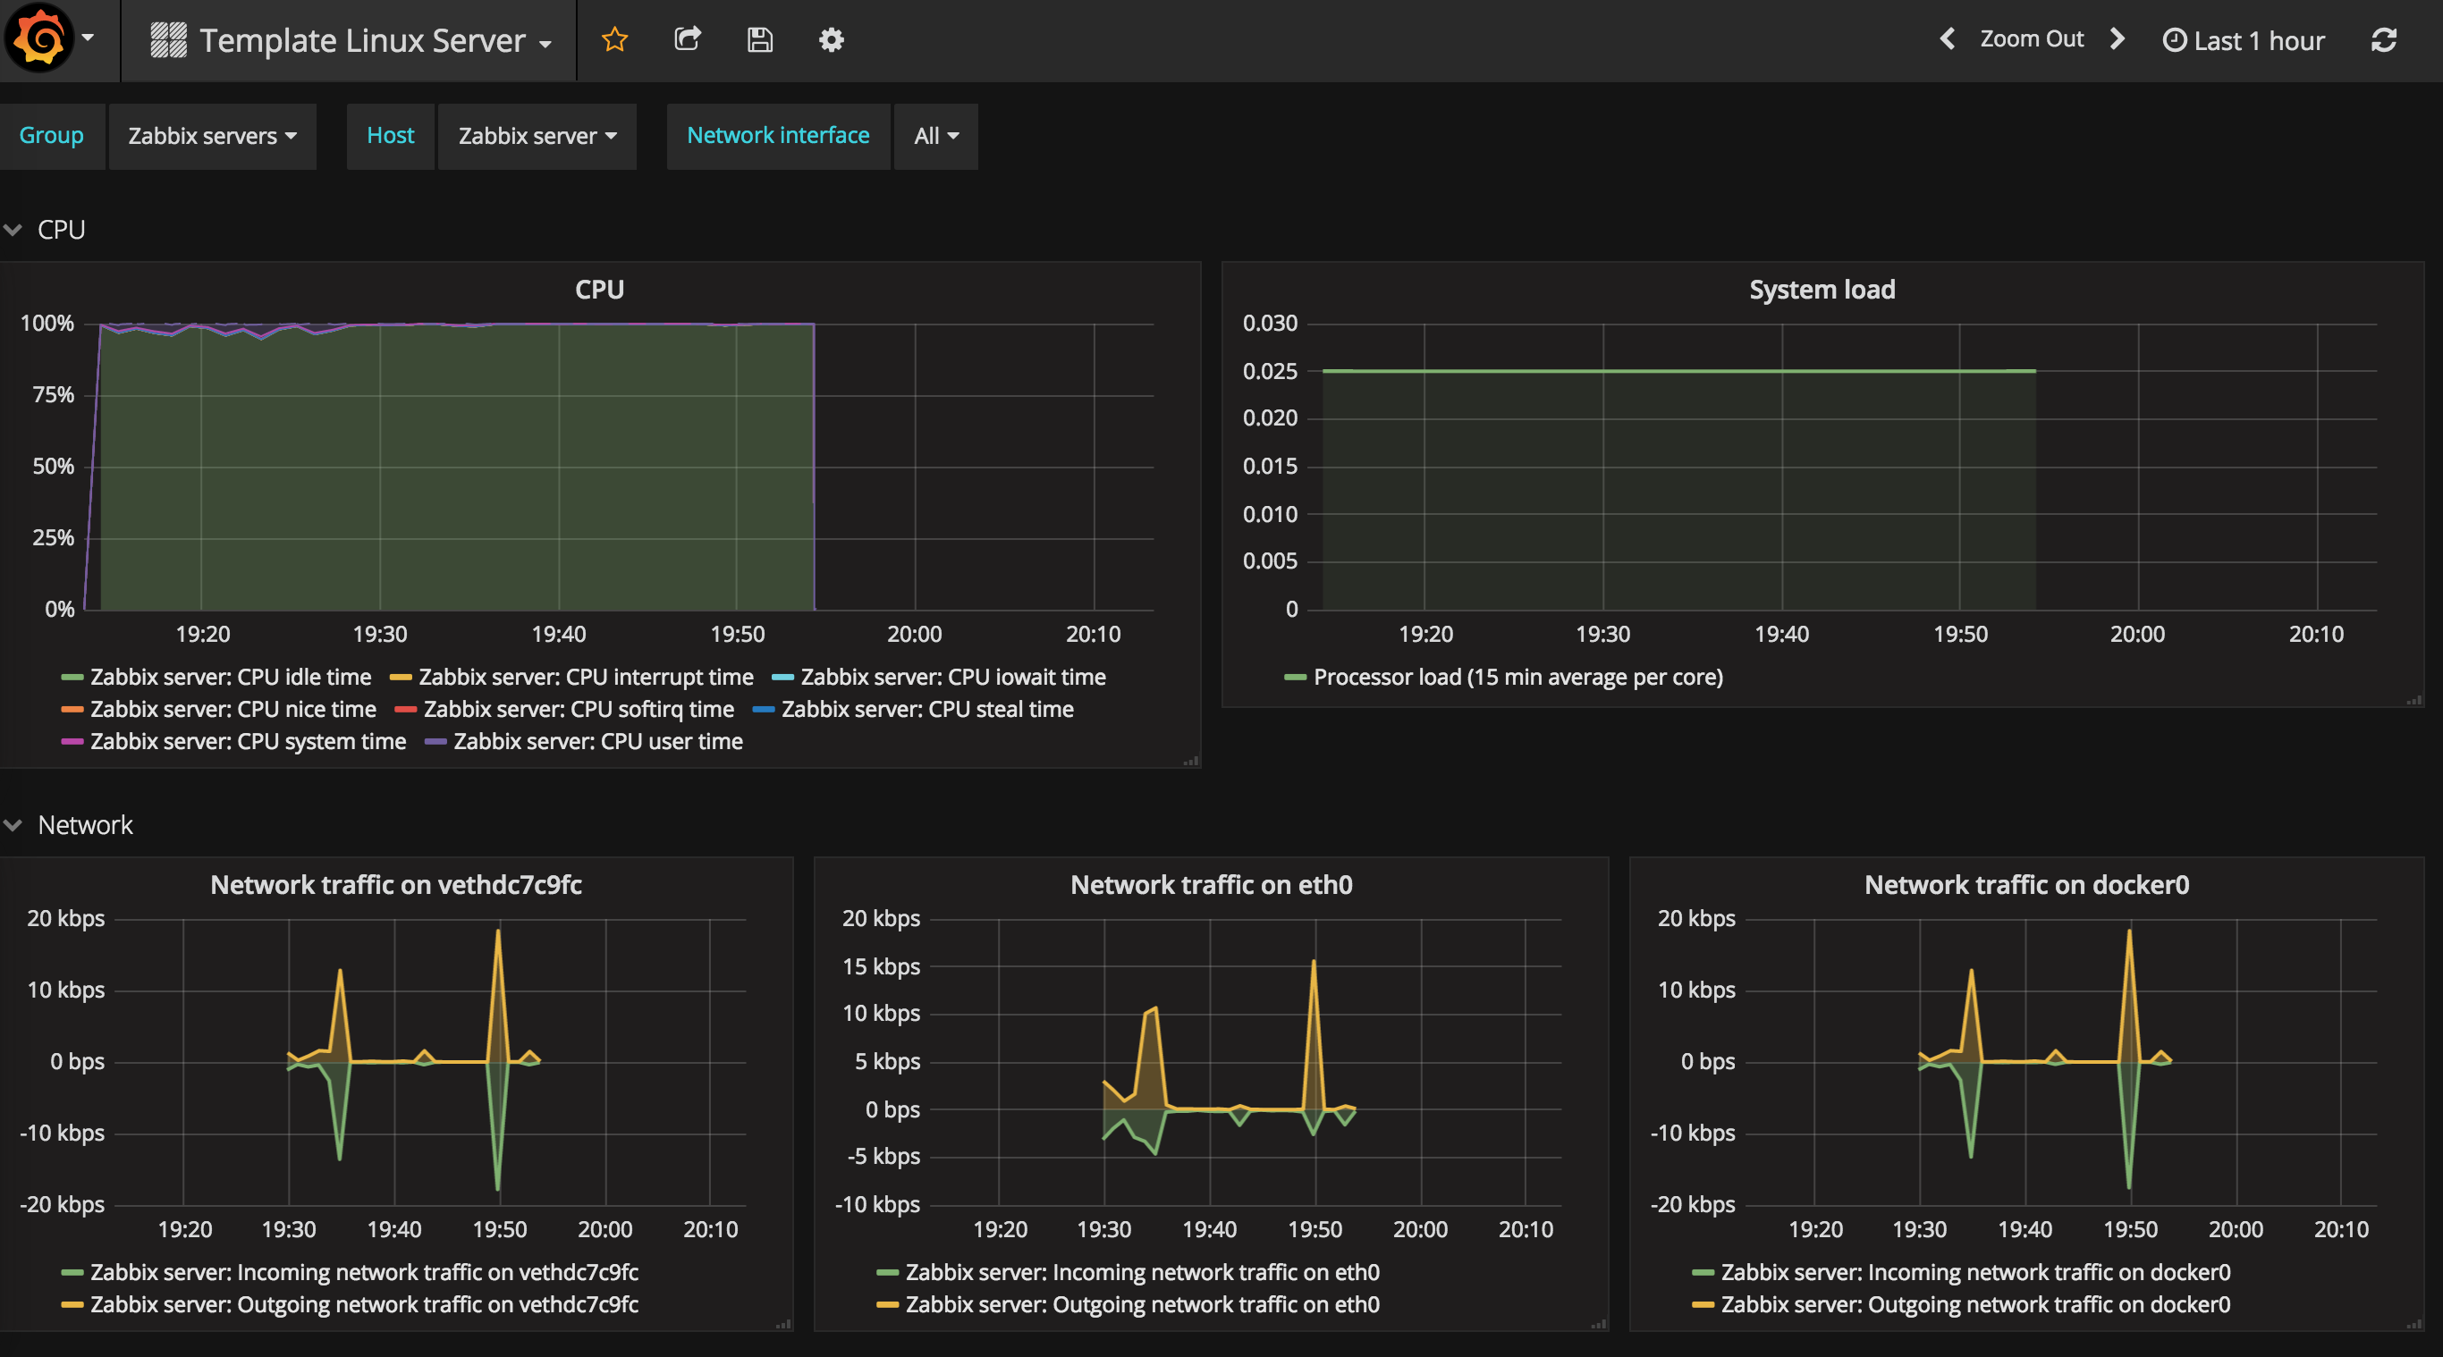Shift time range forward with right arrow
Image resolution: width=2443 pixels, height=1357 pixels.
[2118, 40]
